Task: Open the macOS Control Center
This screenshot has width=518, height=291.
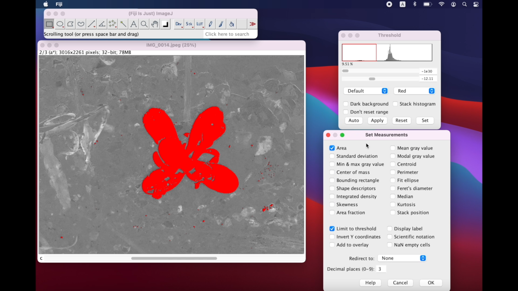Action: [x=476, y=4]
